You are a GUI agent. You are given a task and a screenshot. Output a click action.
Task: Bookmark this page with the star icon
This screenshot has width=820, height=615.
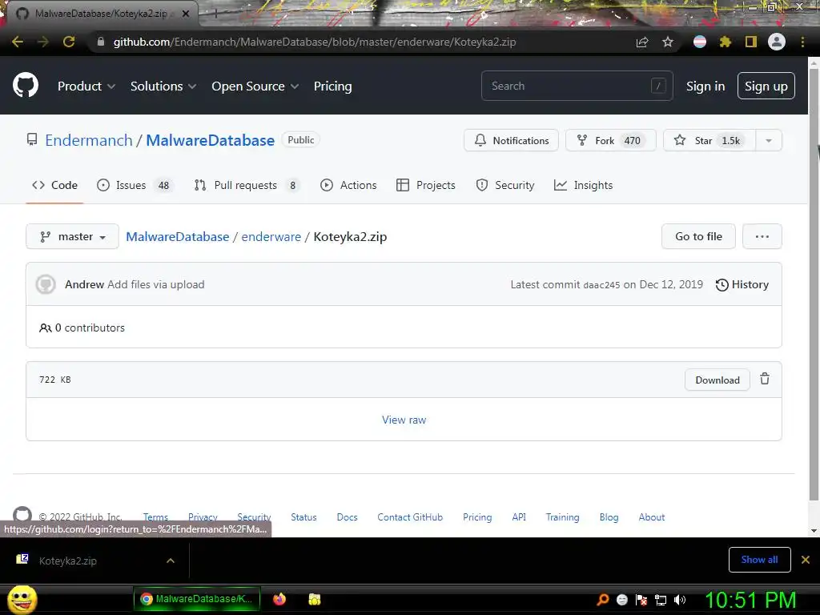(x=667, y=42)
